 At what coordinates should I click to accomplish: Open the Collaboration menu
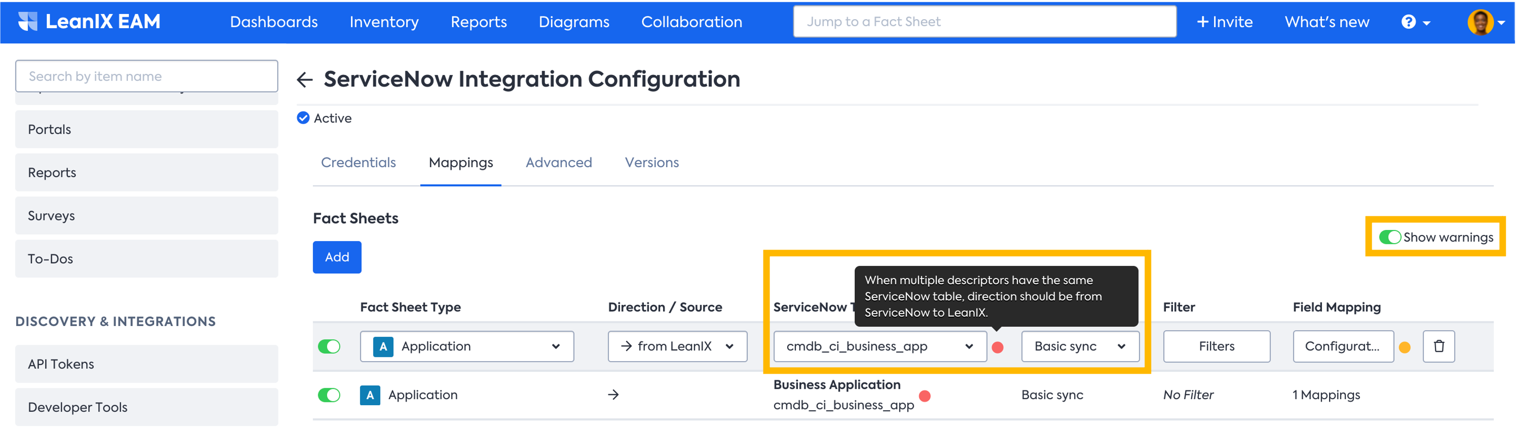692,22
